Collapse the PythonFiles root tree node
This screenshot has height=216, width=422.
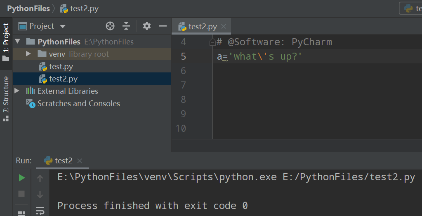(18, 41)
